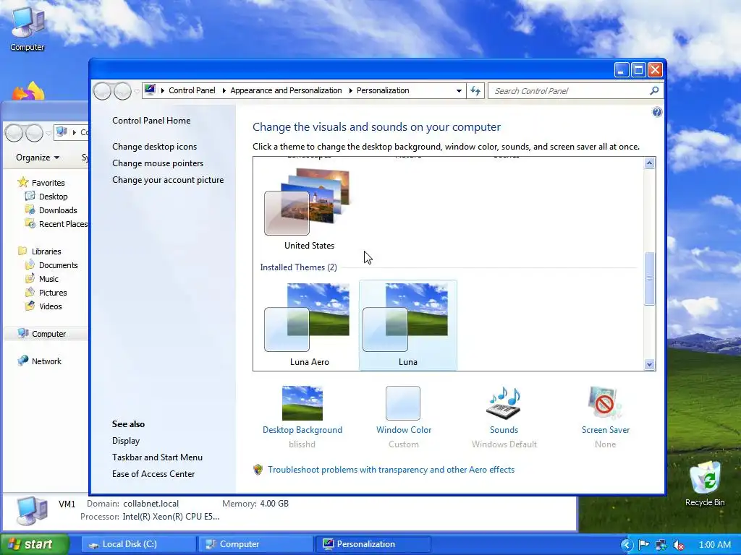The image size is (741, 555).
Task: Click the Screen Saver label link
Action: pos(606,429)
